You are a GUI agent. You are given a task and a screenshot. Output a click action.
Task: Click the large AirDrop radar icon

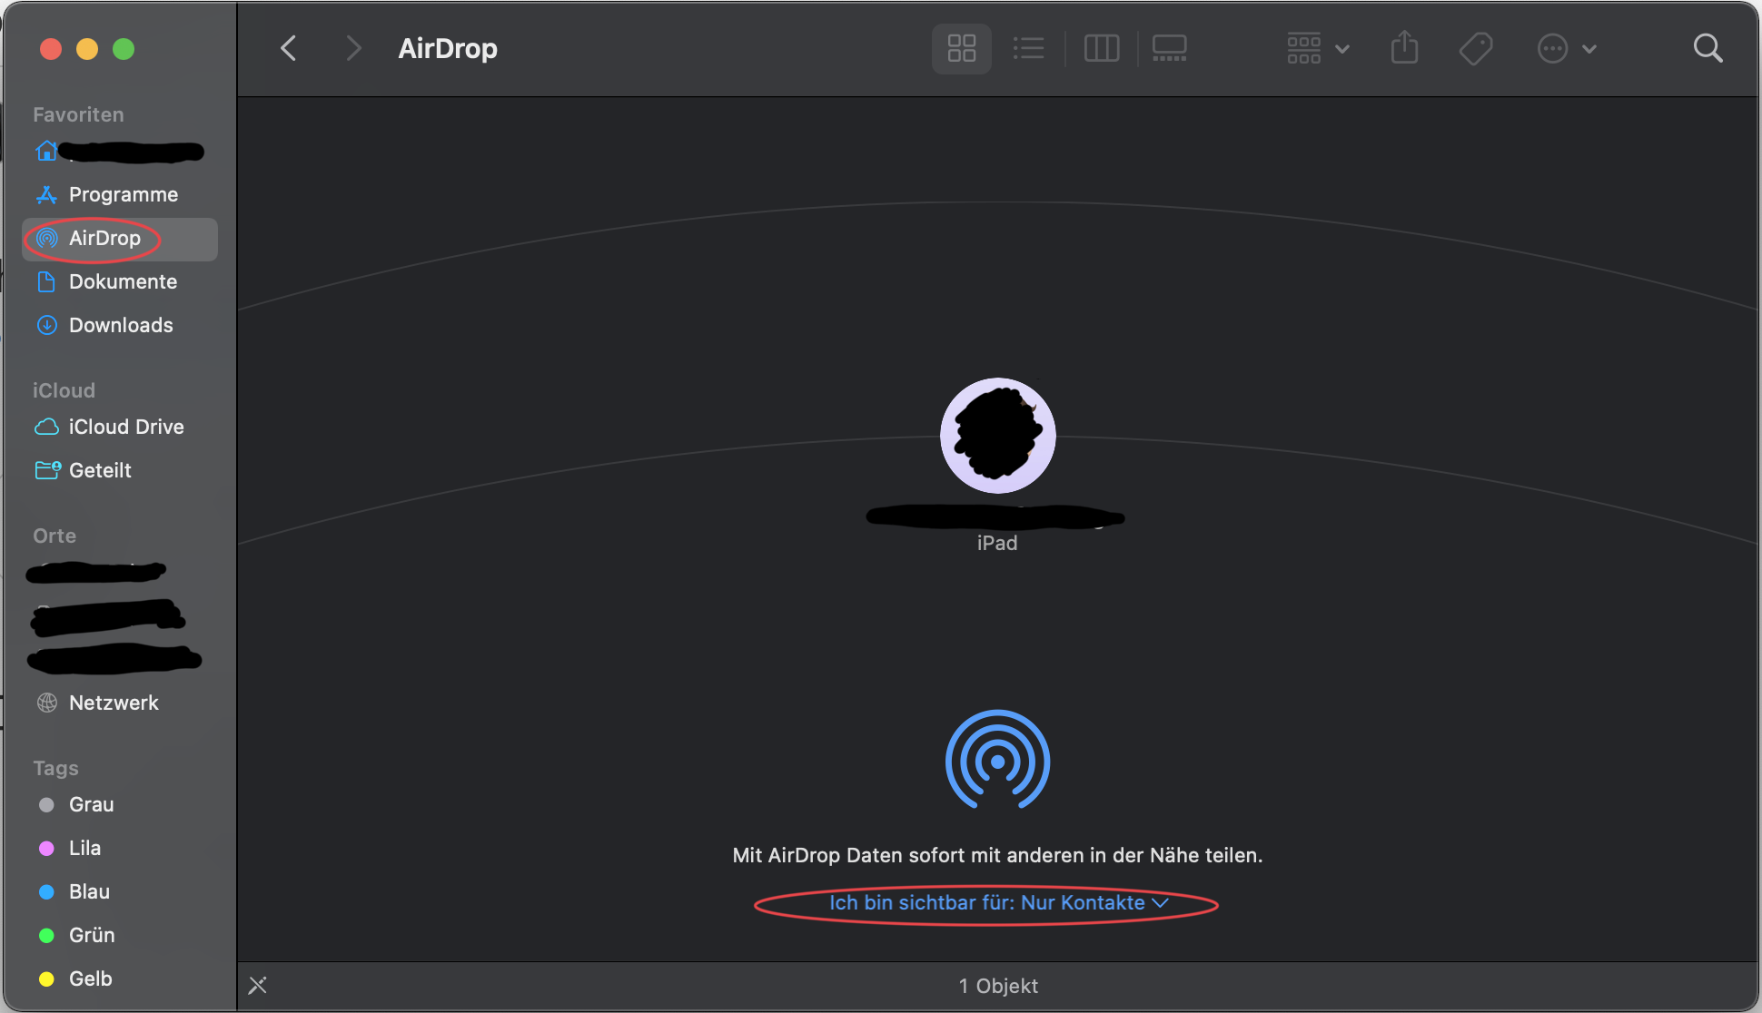997,761
